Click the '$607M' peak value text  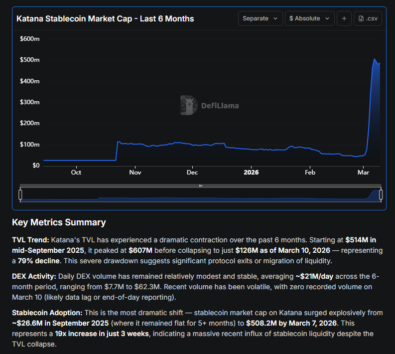click(x=140, y=250)
